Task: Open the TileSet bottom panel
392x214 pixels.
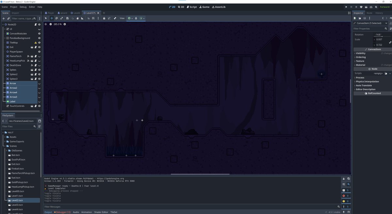Action: tap(114, 212)
